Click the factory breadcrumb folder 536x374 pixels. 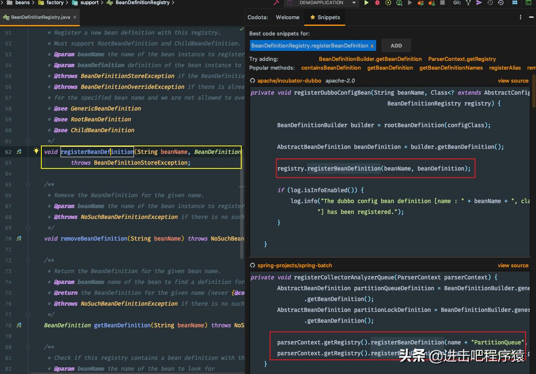[55, 3]
